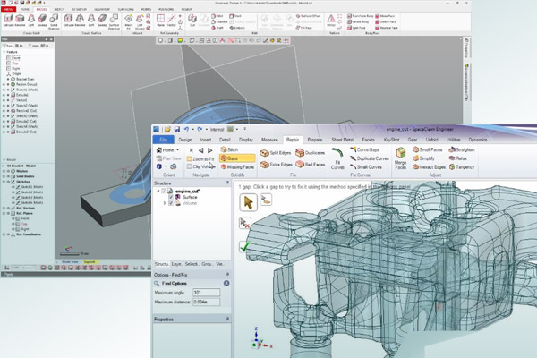Viewport: 537px width, 358px height.
Task: Click the Find Options help icon
Action: (x=226, y=284)
